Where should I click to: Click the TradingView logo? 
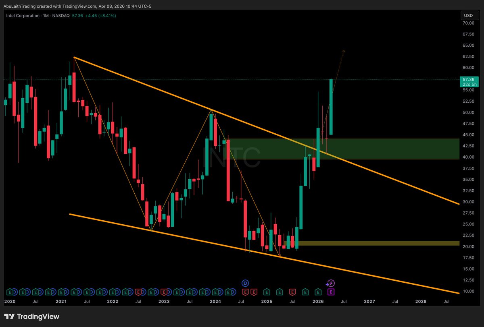coord(32,317)
